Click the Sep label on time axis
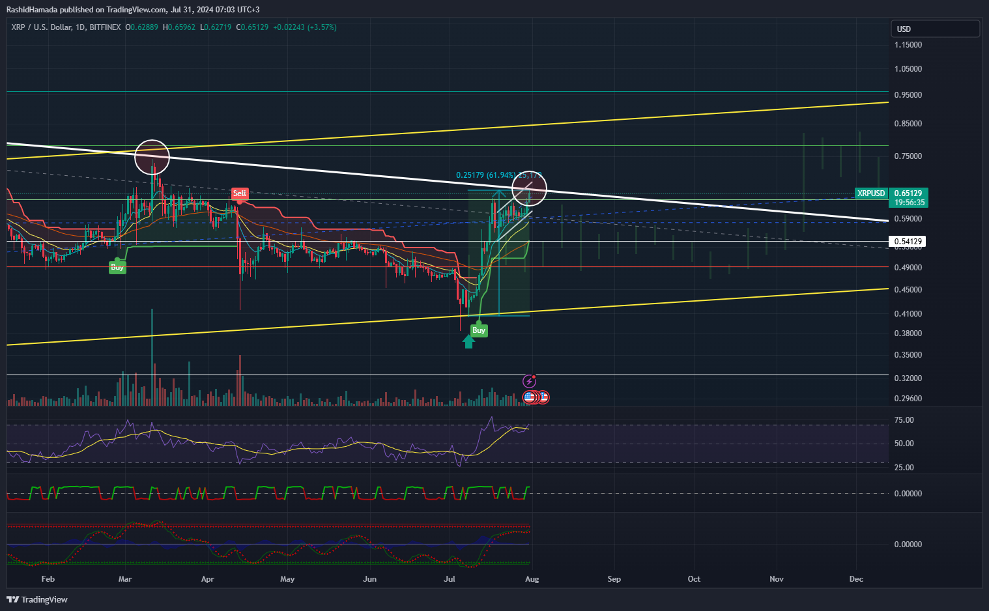This screenshot has width=989, height=611. click(614, 579)
